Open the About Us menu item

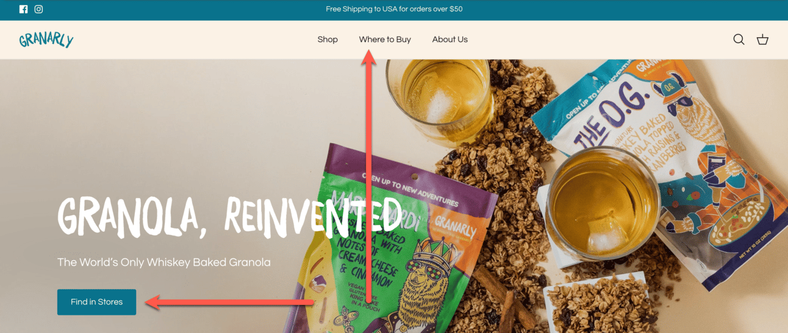pyautogui.click(x=450, y=40)
